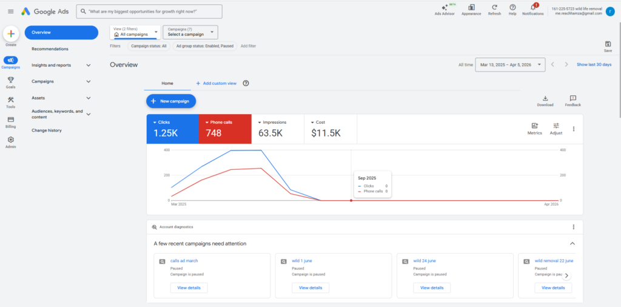Click Show last 30 days link
Screen dimensions: 621x307
[x=594, y=64]
